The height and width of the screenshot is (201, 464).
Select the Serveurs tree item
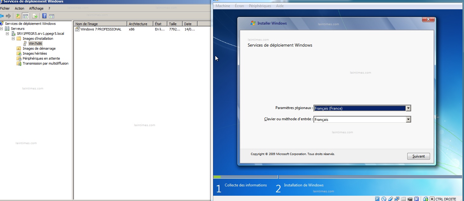click(18, 29)
